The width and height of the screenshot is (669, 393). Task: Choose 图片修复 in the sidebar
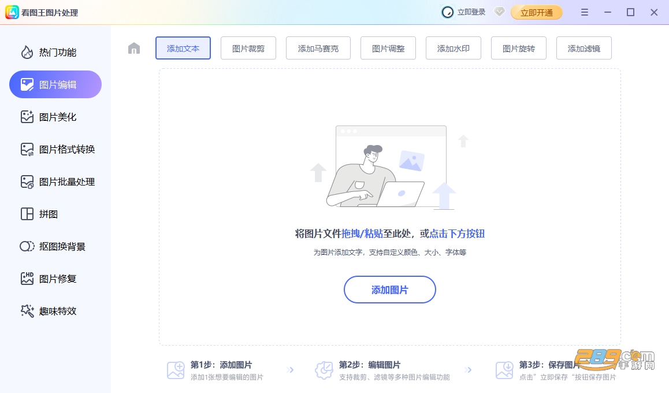pos(55,279)
